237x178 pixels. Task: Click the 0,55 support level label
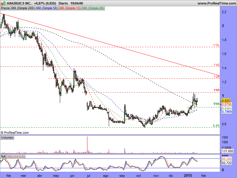(x=216, y=125)
